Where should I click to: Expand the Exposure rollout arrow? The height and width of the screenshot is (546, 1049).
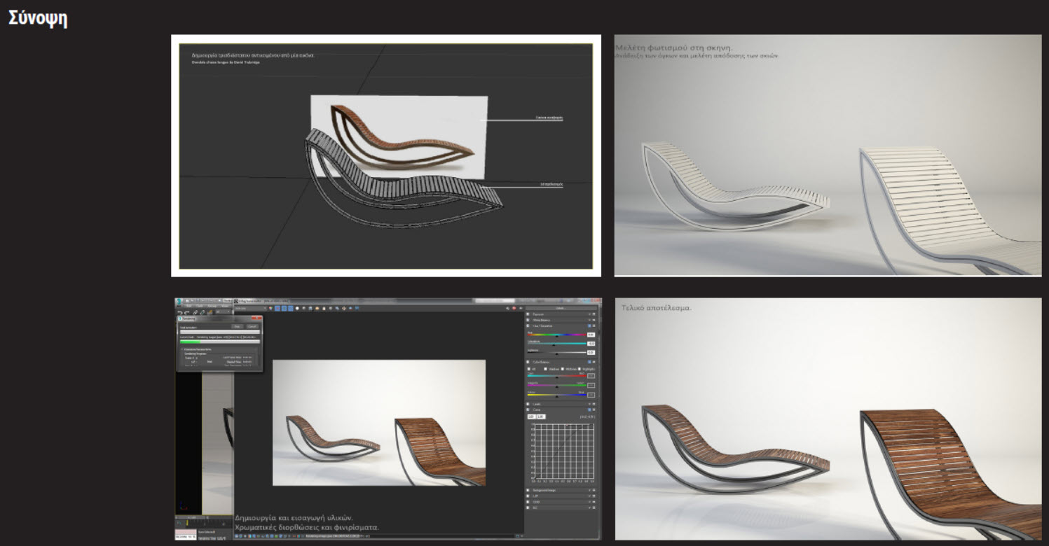[x=589, y=314]
